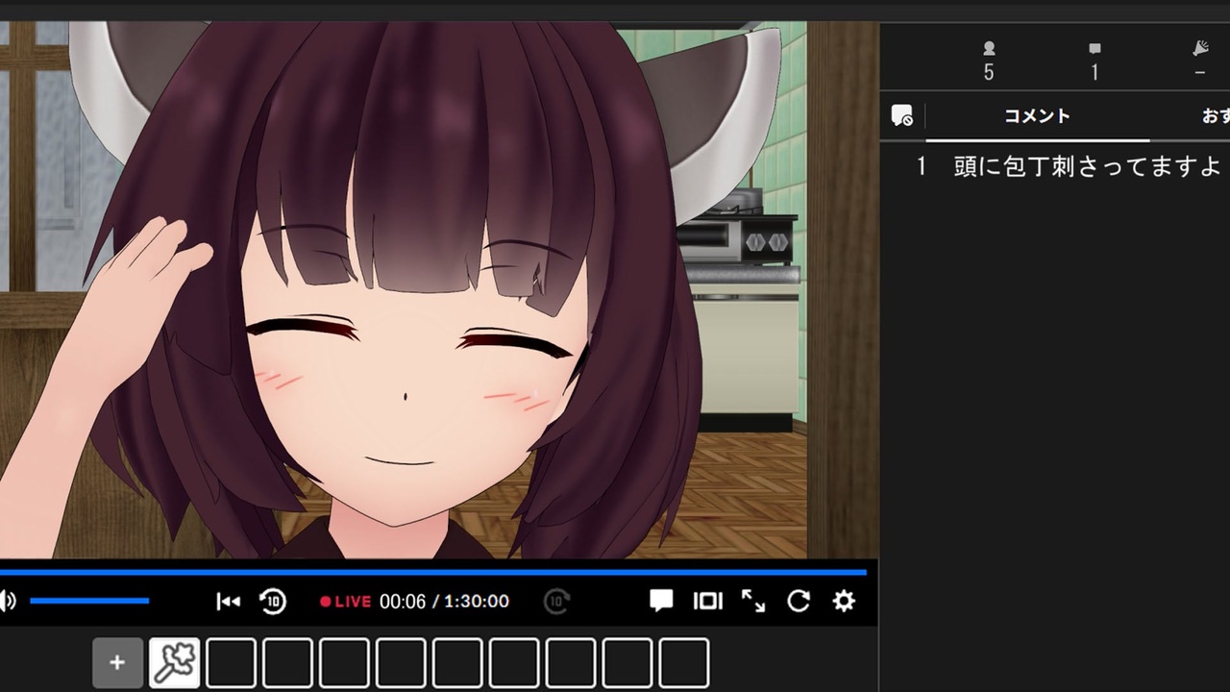The image size is (1230, 692).
Task: Select the first empty item slot
Action: pos(231,663)
